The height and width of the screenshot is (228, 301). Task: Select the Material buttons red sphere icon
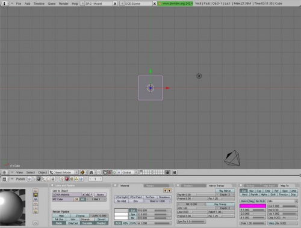pos(67,179)
